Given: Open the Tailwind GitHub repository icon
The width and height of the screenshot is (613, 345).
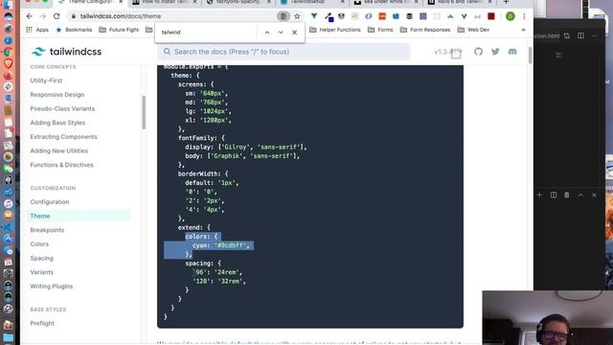Looking at the screenshot, I should pyautogui.click(x=478, y=52).
